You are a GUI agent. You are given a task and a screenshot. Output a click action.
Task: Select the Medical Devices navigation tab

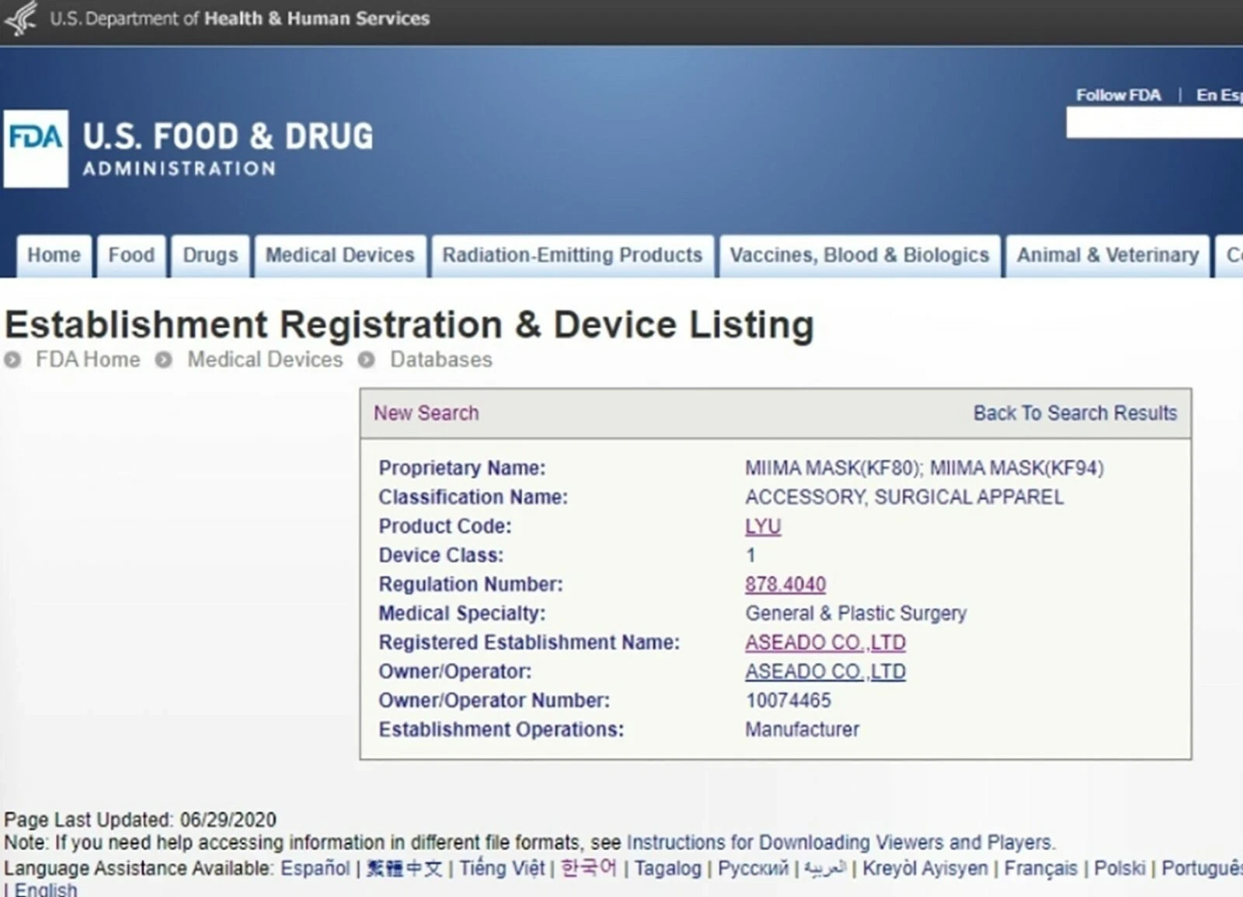click(x=340, y=256)
